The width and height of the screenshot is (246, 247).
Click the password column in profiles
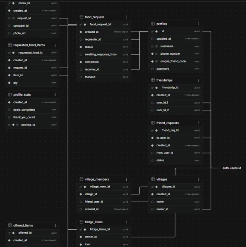tap(175, 69)
